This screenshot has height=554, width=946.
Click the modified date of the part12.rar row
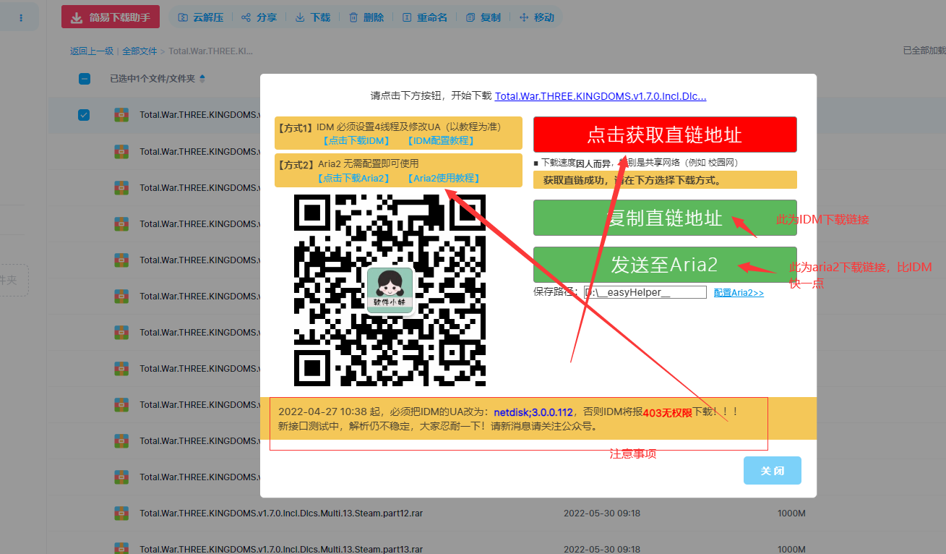(602, 513)
